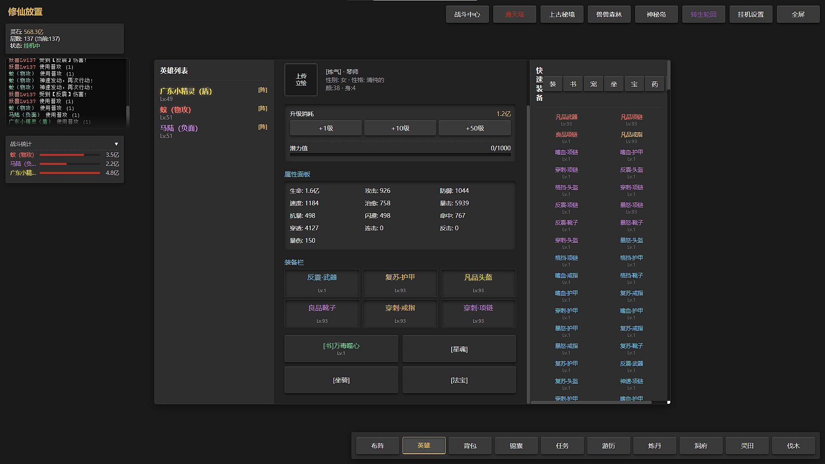Toggle 阵 tag for 蚊(物攻)
Viewport: 825px width, 464px height.
pos(263,109)
